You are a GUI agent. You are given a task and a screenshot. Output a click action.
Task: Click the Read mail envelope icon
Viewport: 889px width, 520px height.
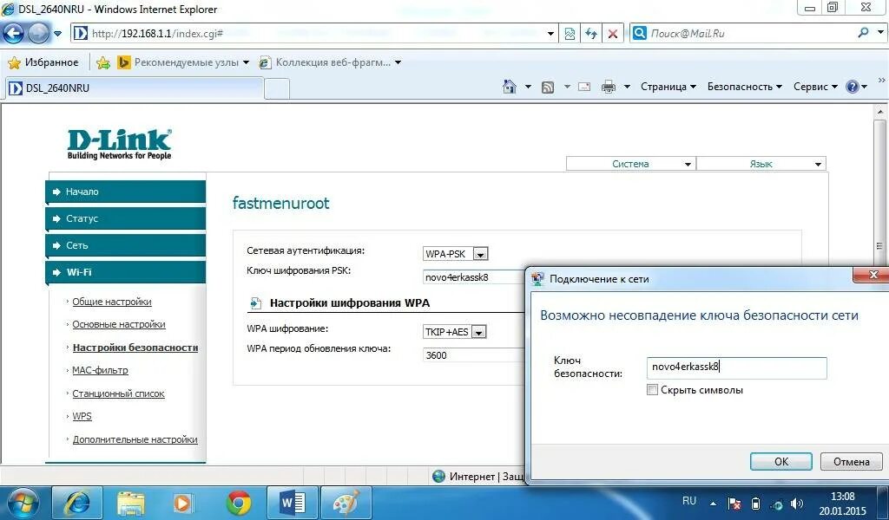tap(584, 88)
